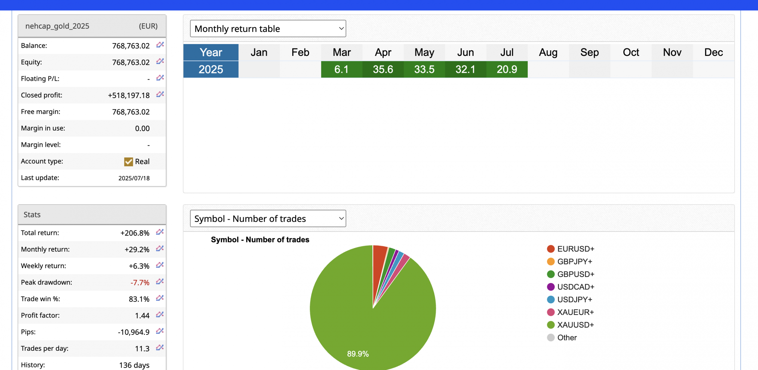This screenshot has height=370, width=758.
Task: Click the XAUEUR+ pink legend dot
Action: (x=551, y=312)
